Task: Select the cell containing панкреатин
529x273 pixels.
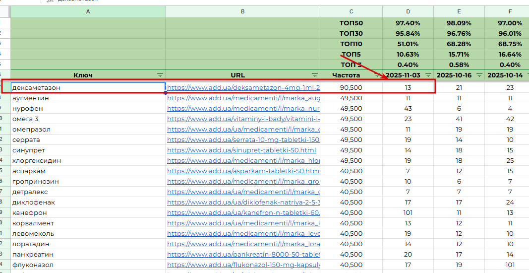Action: 88,255
